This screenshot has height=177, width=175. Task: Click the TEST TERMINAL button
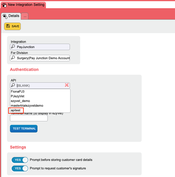click(24, 129)
